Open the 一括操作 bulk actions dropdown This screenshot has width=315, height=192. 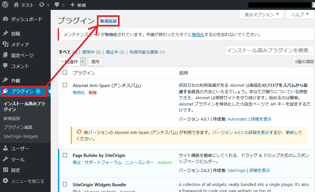pos(72,62)
